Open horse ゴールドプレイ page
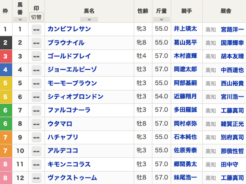The height and width of the screenshot is (184, 246). click(69, 56)
